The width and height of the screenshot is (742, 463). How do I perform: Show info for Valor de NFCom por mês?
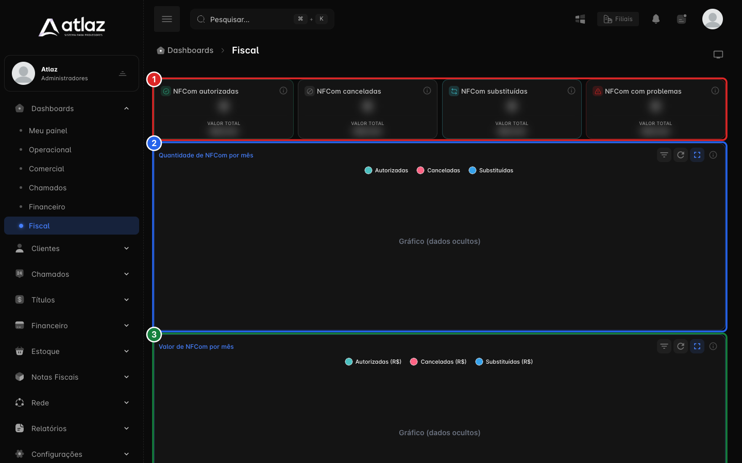click(x=713, y=346)
